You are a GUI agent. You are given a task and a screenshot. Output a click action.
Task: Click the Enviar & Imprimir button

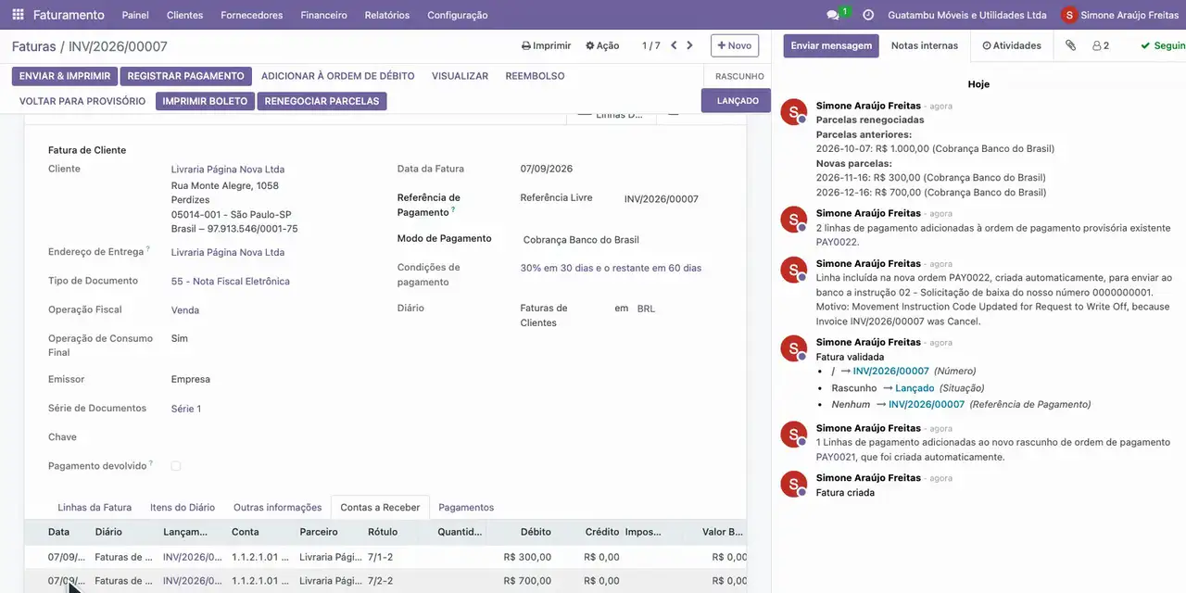65,76
